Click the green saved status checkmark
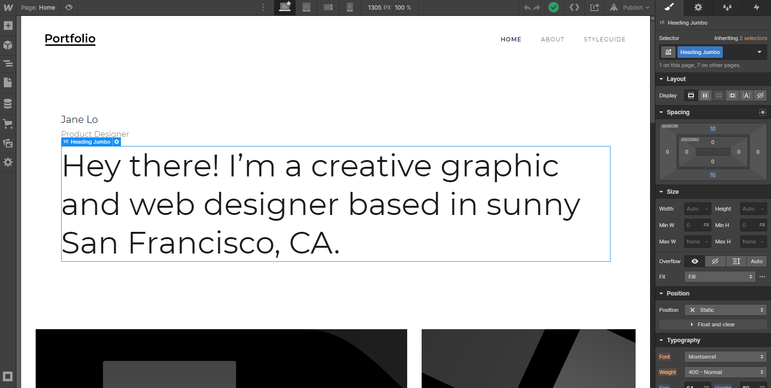This screenshot has height=388, width=771. [x=554, y=7]
